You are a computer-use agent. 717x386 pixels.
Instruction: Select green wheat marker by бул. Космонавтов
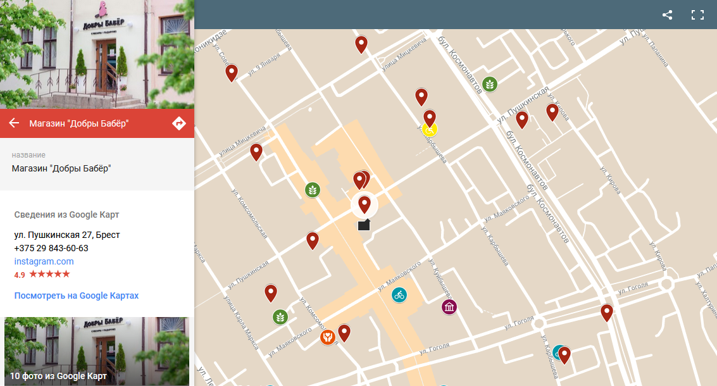coord(490,84)
